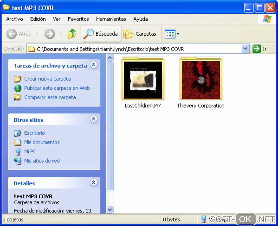This screenshot has height=226, width=278.
Task: Open the Búsqueda search tool
Action: [x=101, y=34]
